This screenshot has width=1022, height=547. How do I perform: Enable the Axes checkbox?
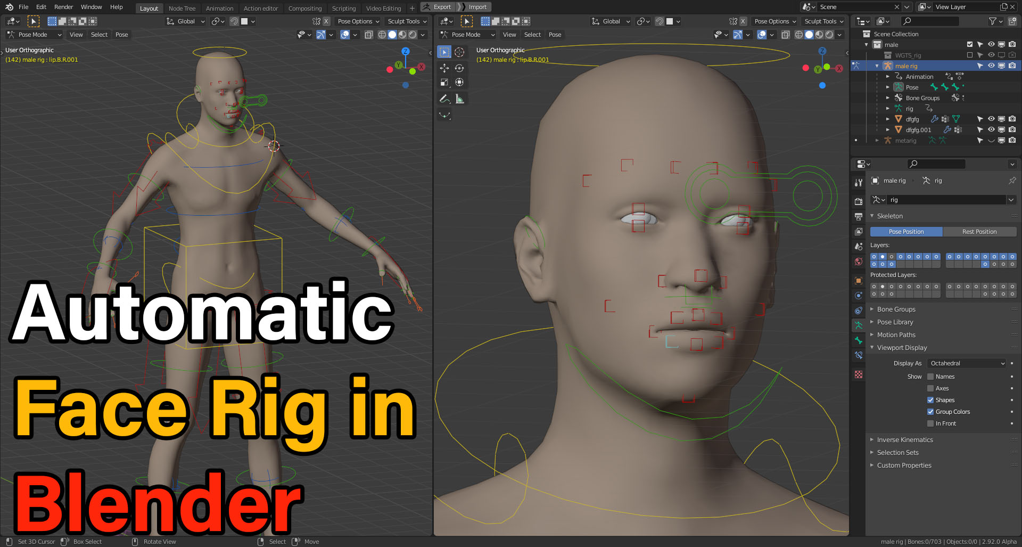point(930,388)
